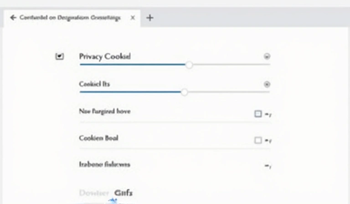Click the Privacy Cookiel heading
This screenshot has height=204, width=350.
click(x=105, y=56)
